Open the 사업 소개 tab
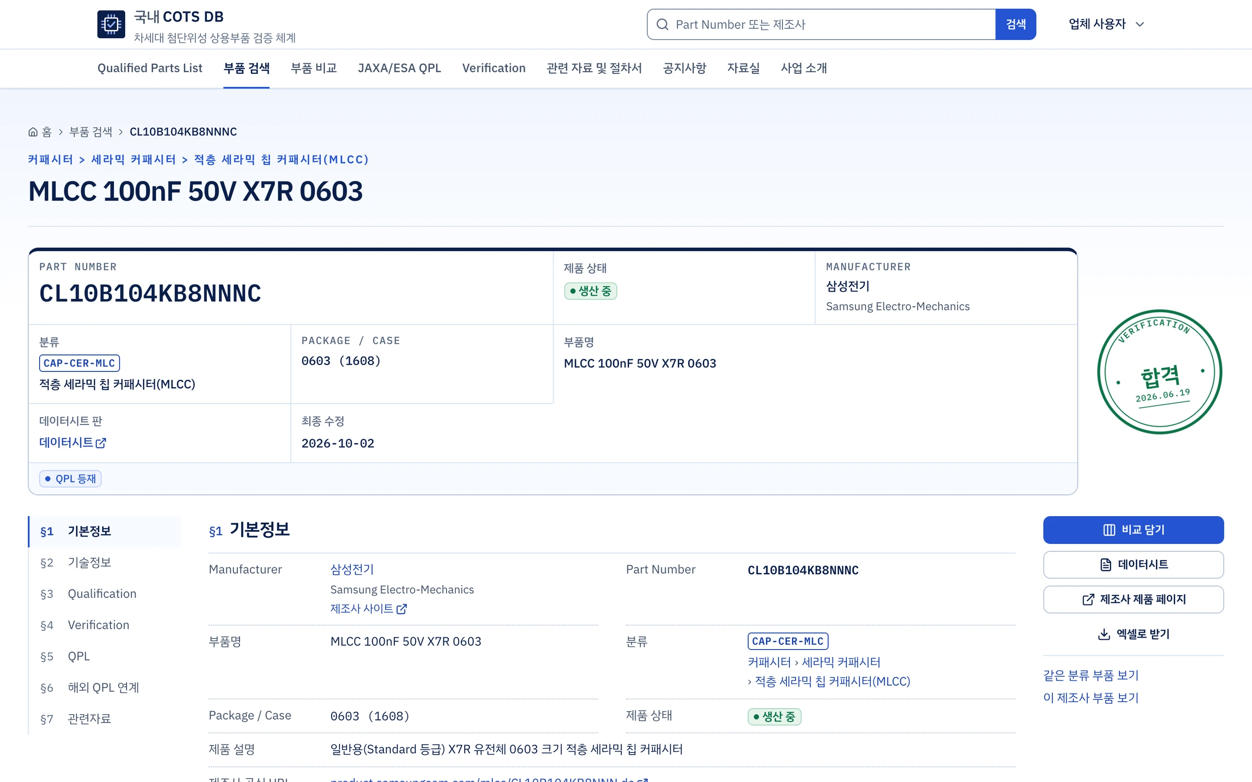1252x782 pixels. (x=804, y=68)
